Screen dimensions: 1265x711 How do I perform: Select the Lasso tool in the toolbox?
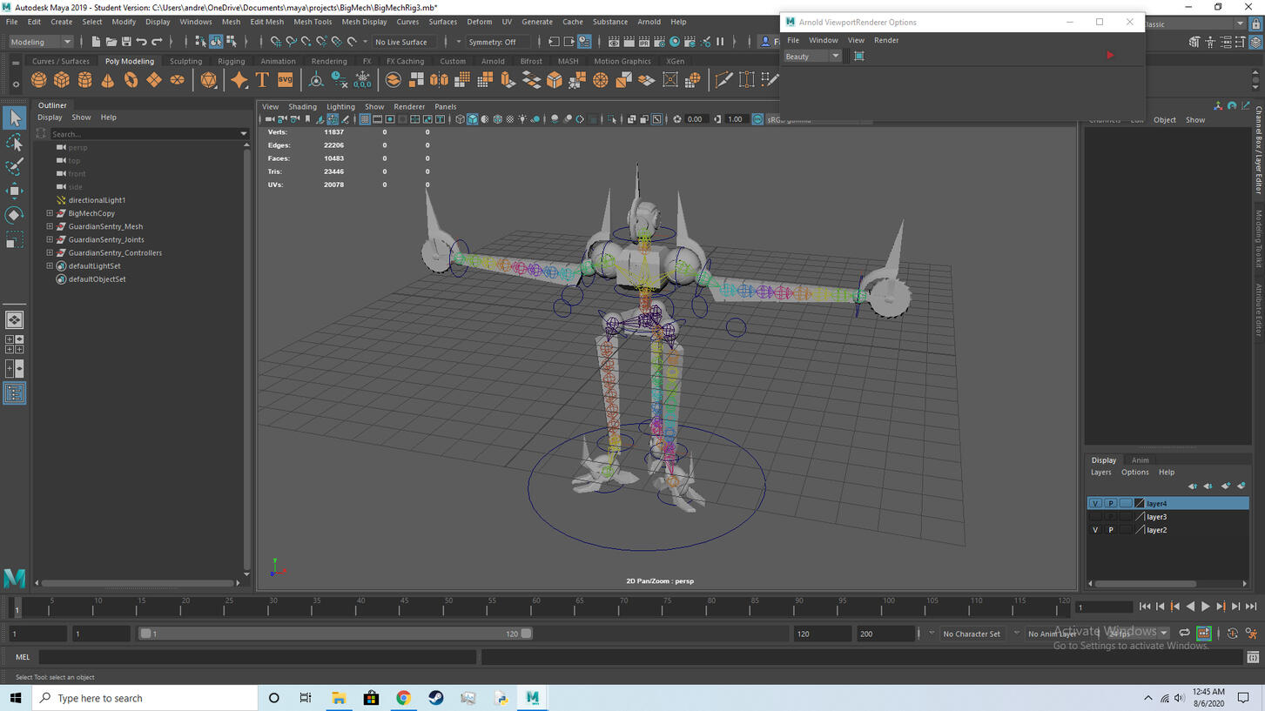point(15,142)
